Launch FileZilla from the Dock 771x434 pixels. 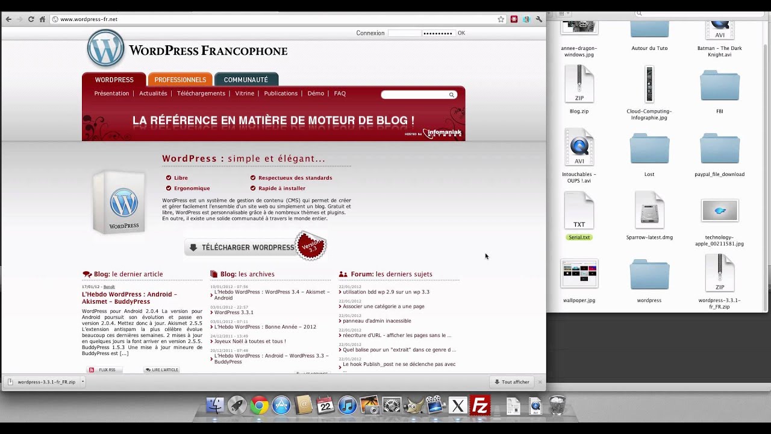point(480,405)
